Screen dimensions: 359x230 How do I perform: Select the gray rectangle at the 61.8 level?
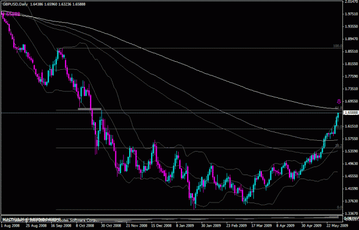90,109
